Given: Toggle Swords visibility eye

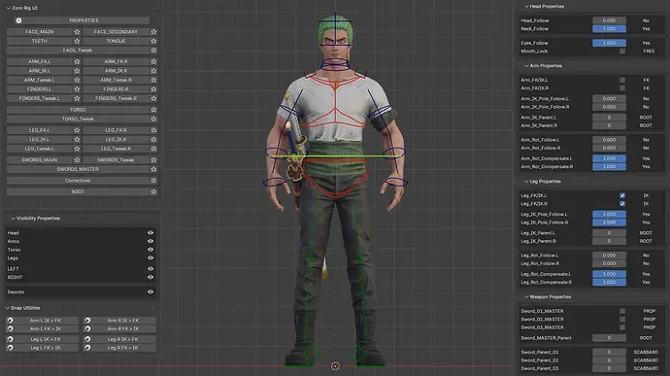Looking at the screenshot, I should click(151, 291).
